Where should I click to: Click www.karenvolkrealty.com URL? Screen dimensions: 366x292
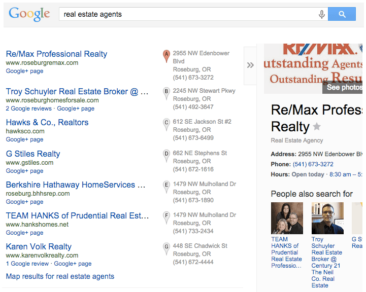pos(42,255)
